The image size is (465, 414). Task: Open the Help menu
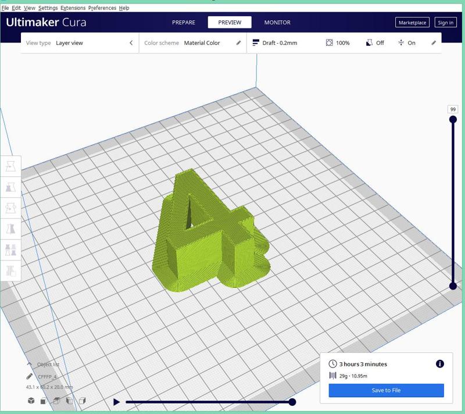pyautogui.click(x=124, y=8)
